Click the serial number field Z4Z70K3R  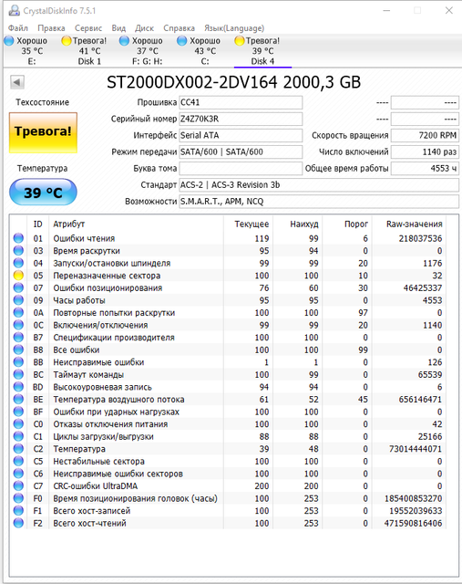pyautogui.click(x=241, y=119)
